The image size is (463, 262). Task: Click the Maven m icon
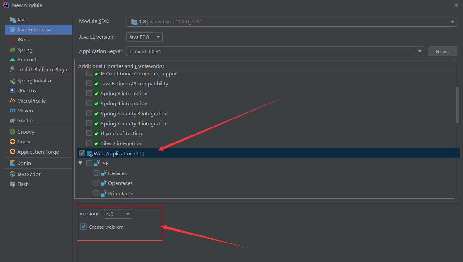click(x=12, y=111)
